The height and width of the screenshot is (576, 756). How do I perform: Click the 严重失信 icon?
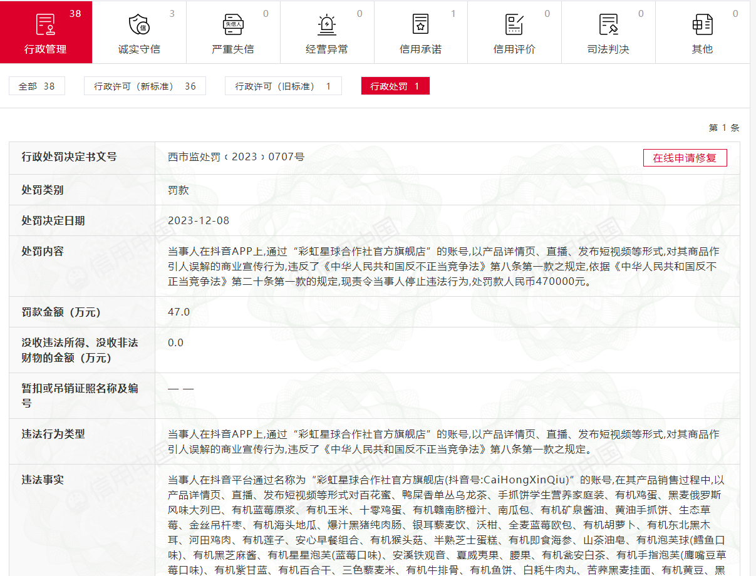point(233,24)
